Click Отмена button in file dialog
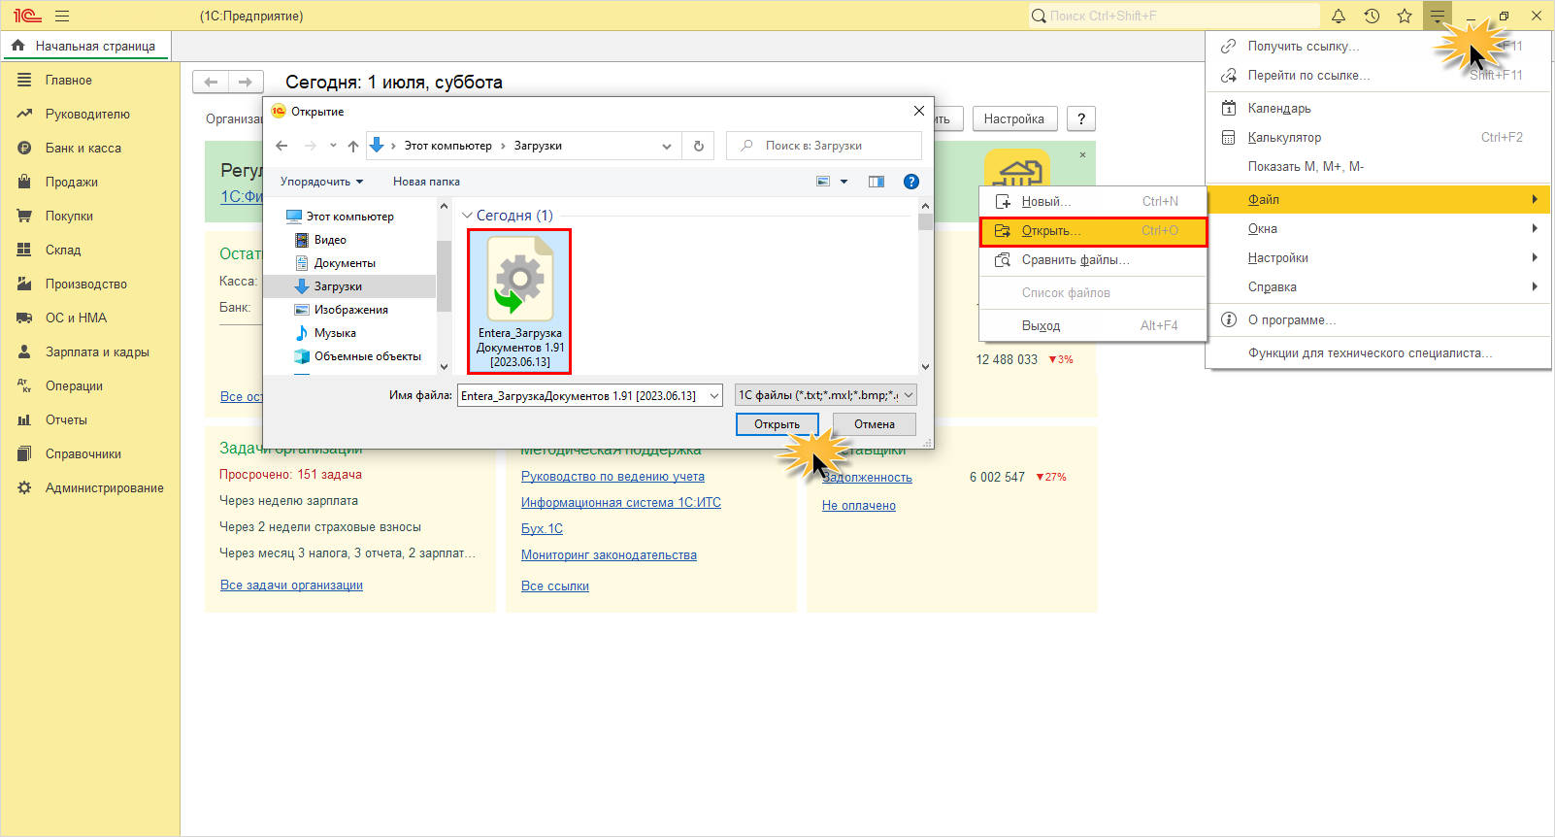Viewport: 1555px width, 837px height. click(875, 424)
